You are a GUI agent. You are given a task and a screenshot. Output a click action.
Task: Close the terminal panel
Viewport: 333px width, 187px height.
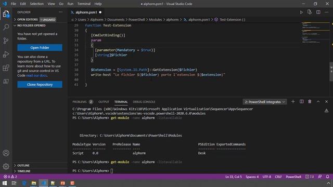coord(326,102)
